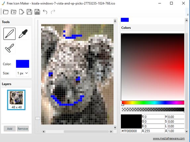Click the Colors panel scroll down arrow
This screenshot has width=190, height=142.
187,131
